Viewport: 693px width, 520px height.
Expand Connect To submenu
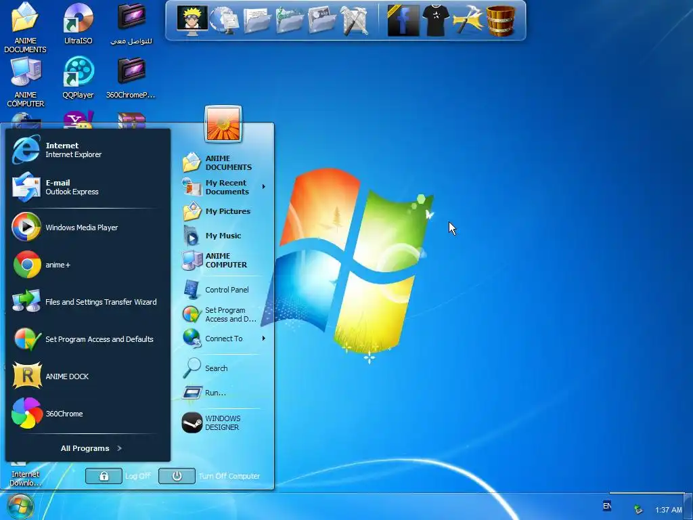tap(225, 339)
